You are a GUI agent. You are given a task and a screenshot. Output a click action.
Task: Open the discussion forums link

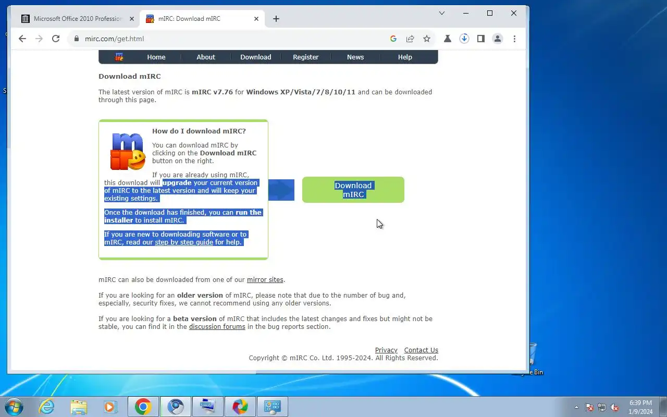(217, 327)
